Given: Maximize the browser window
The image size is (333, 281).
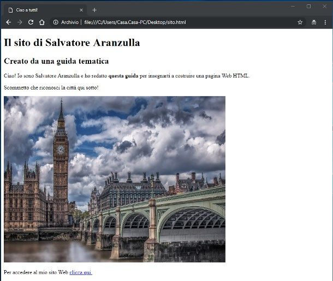Looking at the screenshot, I should pyautogui.click(x=308, y=7).
